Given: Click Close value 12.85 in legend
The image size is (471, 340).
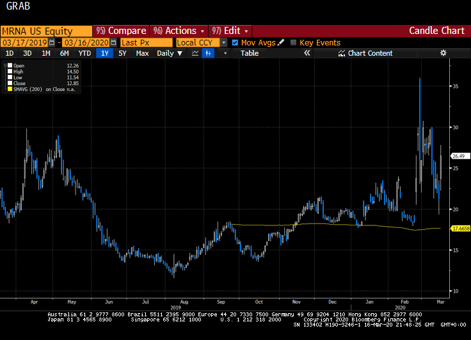Looking at the screenshot, I should tap(73, 83).
